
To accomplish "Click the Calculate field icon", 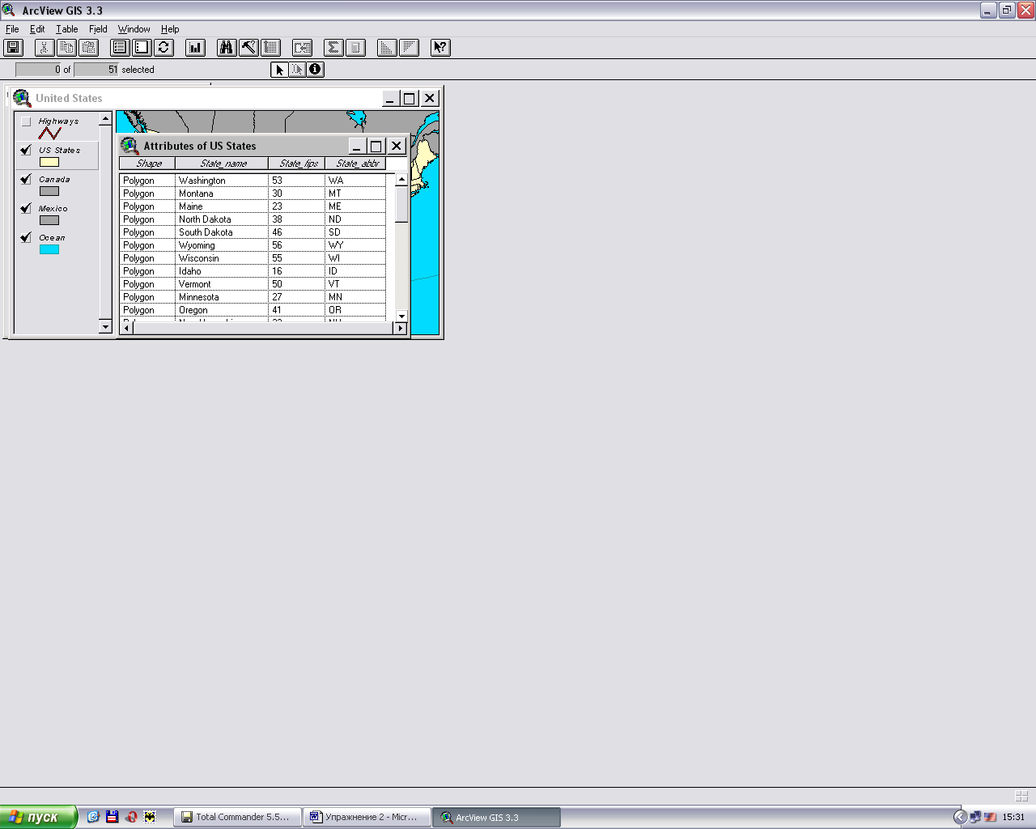I will click(355, 48).
